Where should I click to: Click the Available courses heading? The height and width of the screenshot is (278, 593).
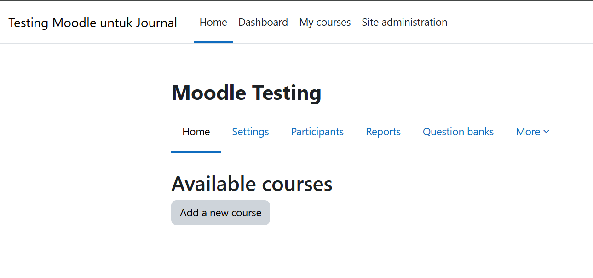pos(252,184)
